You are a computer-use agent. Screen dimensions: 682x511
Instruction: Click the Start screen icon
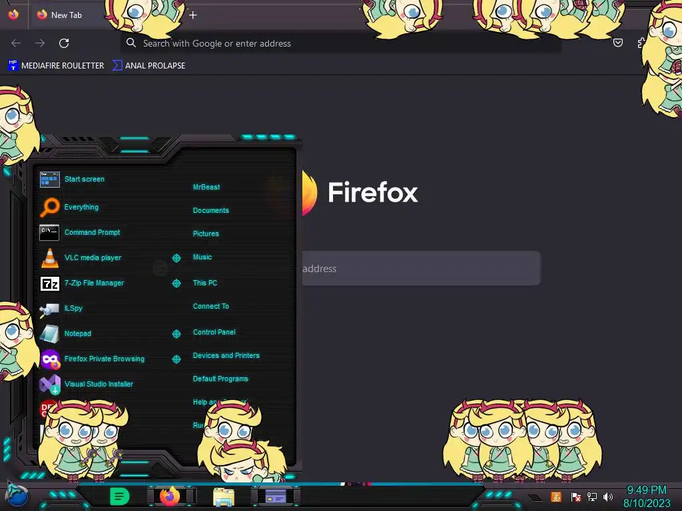(x=49, y=179)
